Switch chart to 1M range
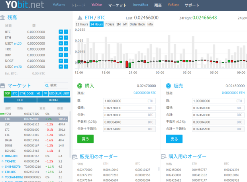 pyautogui.click(x=118, y=24)
